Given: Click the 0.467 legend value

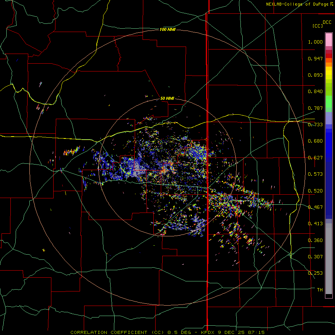Looking at the screenshot, I should [x=315, y=207].
